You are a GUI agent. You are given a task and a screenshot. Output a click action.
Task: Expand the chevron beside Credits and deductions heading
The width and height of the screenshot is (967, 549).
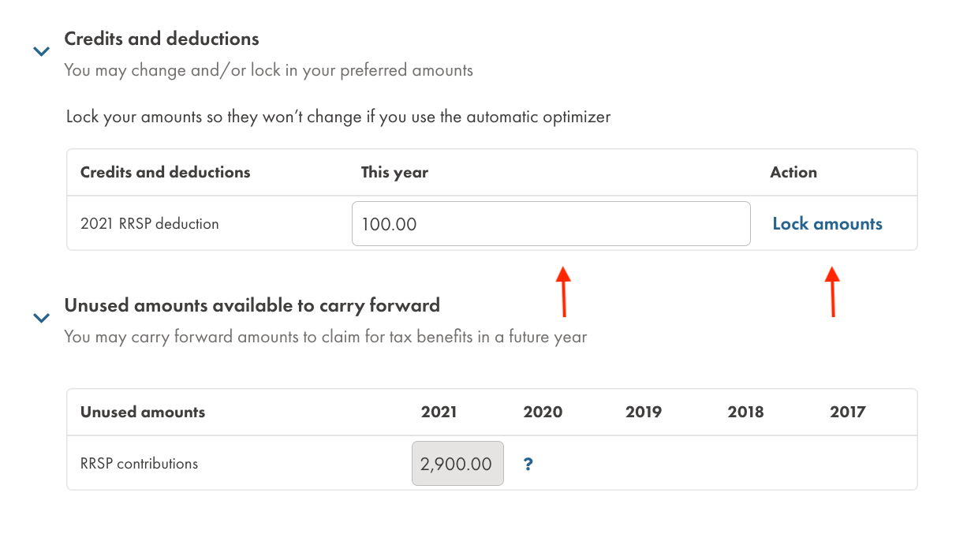point(41,50)
